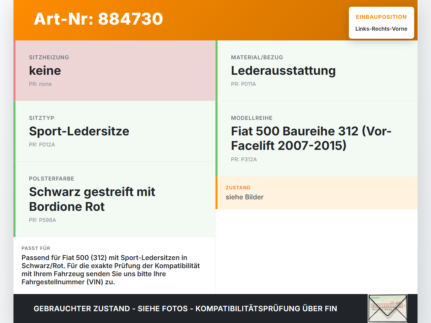Image resolution: width=431 pixels, height=323 pixels.
Task: Click 'PR: none' code
Action: pyautogui.click(x=40, y=84)
